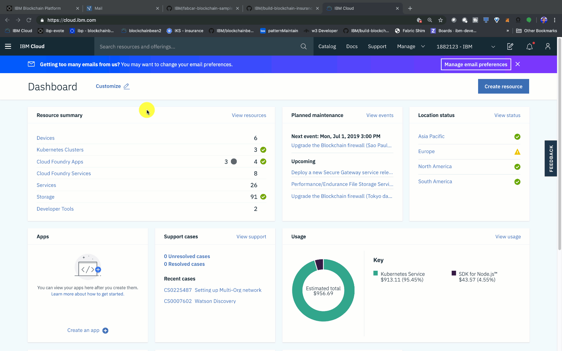The image size is (562, 351).
Task: Open the FEEDBACK side tab
Action: click(551, 159)
